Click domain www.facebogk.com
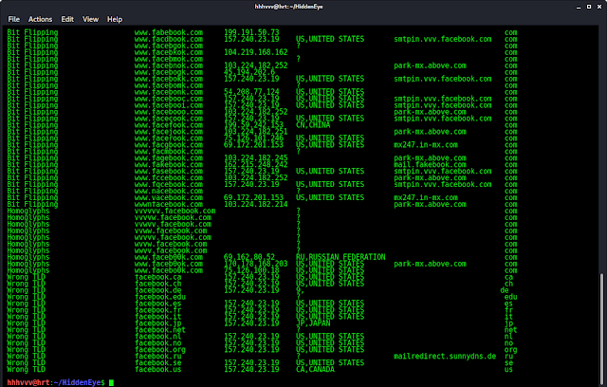607x387 pixels. 169,72
